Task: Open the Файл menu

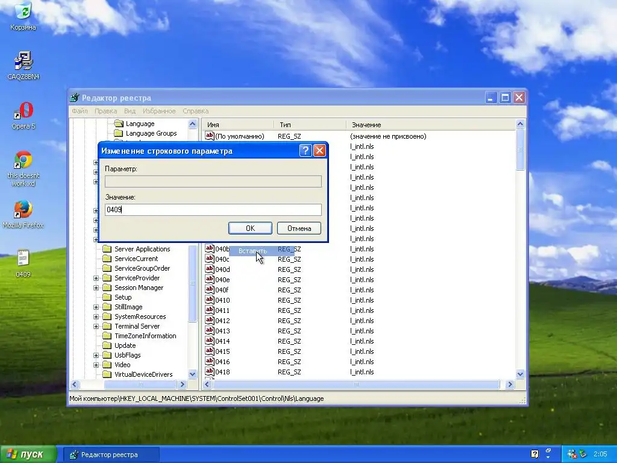Action: pos(80,111)
